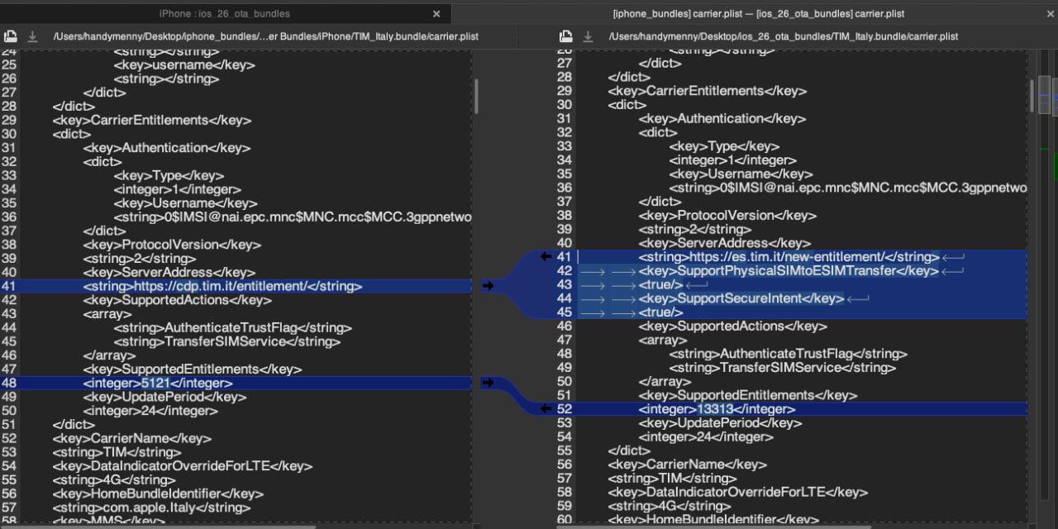Push left line 48 change to the right
Image resolution: width=1058 pixels, height=529 pixels.
tap(488, 383)
